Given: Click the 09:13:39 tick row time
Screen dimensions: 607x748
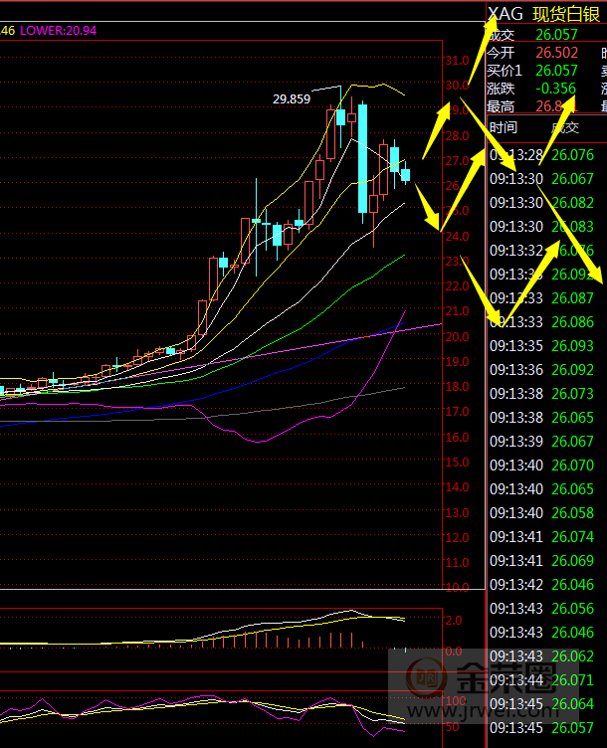Looking at the screenshot, I should [516, 442].
